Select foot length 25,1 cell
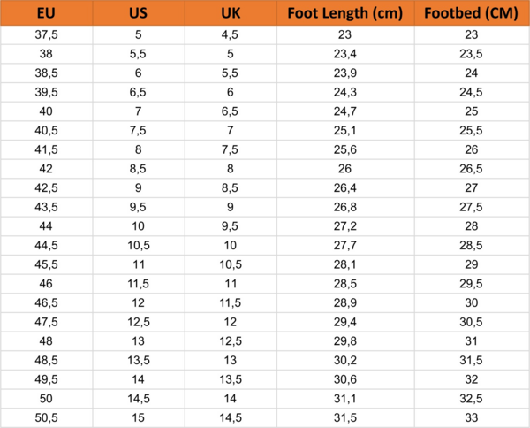The width and height of the screenshot is (530, 428). coord(344,130)
